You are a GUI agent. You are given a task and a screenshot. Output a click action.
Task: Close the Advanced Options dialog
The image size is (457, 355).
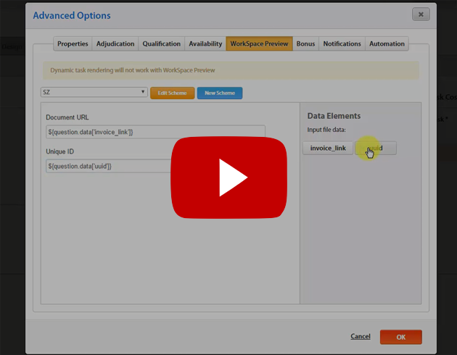(421, 14)
